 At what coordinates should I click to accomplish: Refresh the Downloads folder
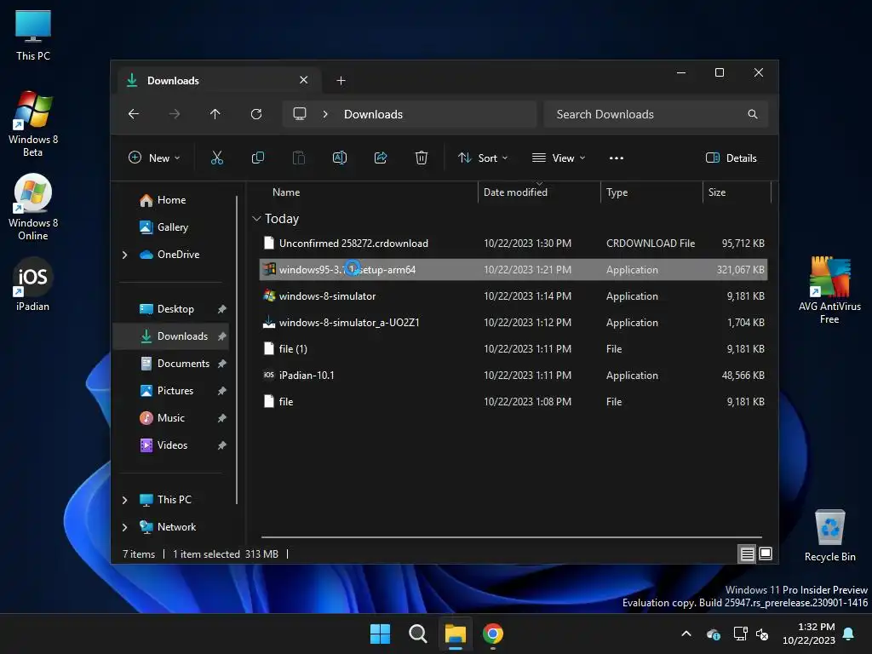pyautogui.click(x=255, y=114)
